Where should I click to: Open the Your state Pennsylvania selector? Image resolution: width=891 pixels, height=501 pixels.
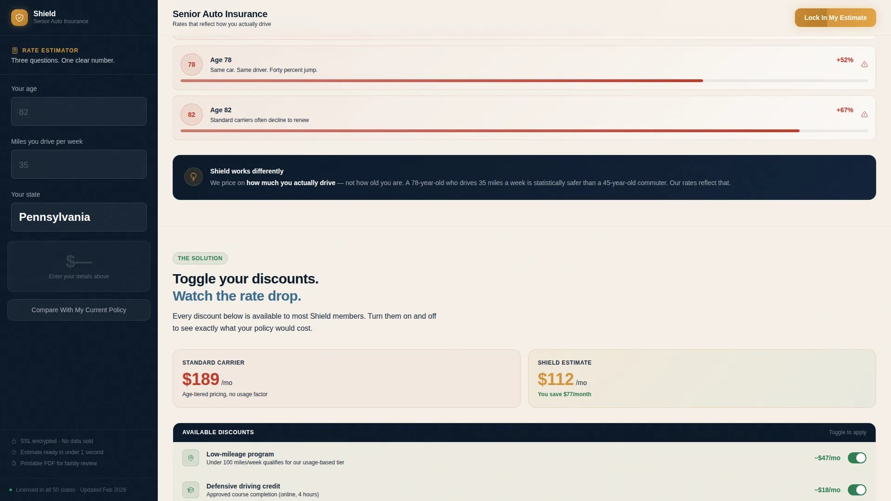click(79, 217)
